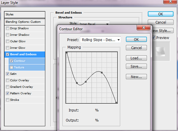Viewport: 178px width, 131px height.
Task: Select the top-left curve anchor point
Action: pyautogui.click(x=67, y=53)
